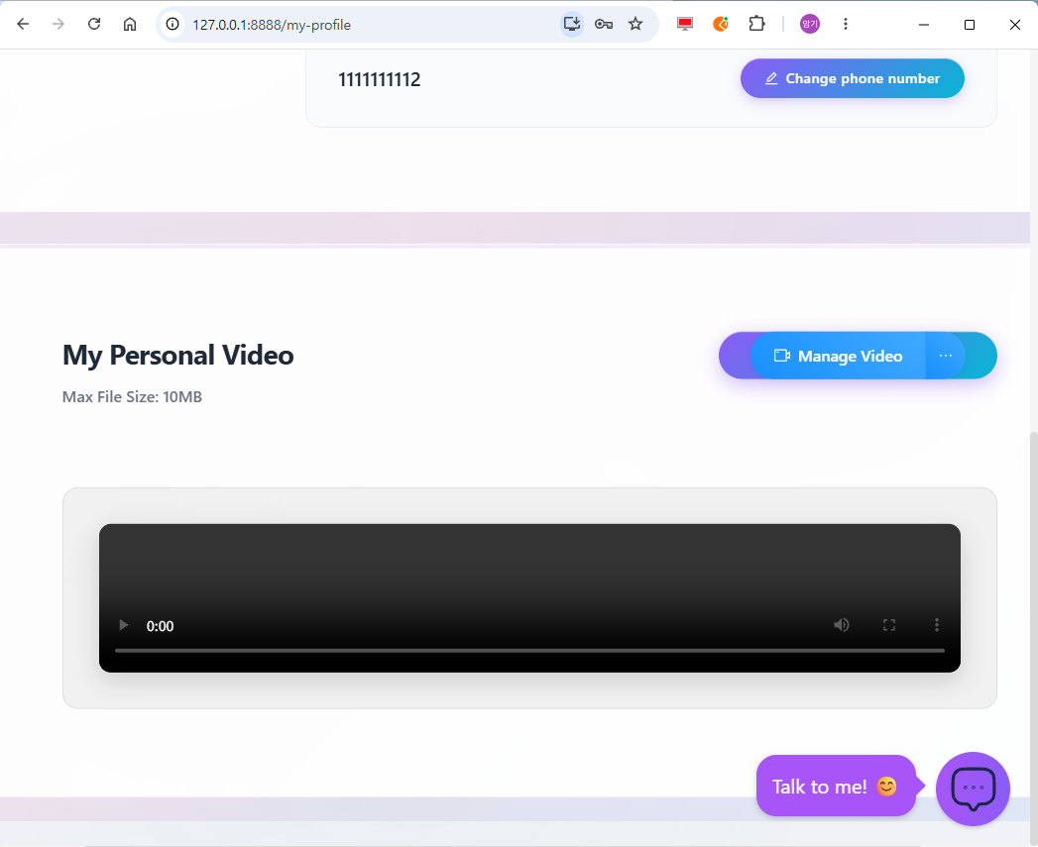Image resolution: width=1038 pixels, height=847 pixels.
Task: Reload the my-profile page
Action: pyautogui.click(x=94, y=25)
